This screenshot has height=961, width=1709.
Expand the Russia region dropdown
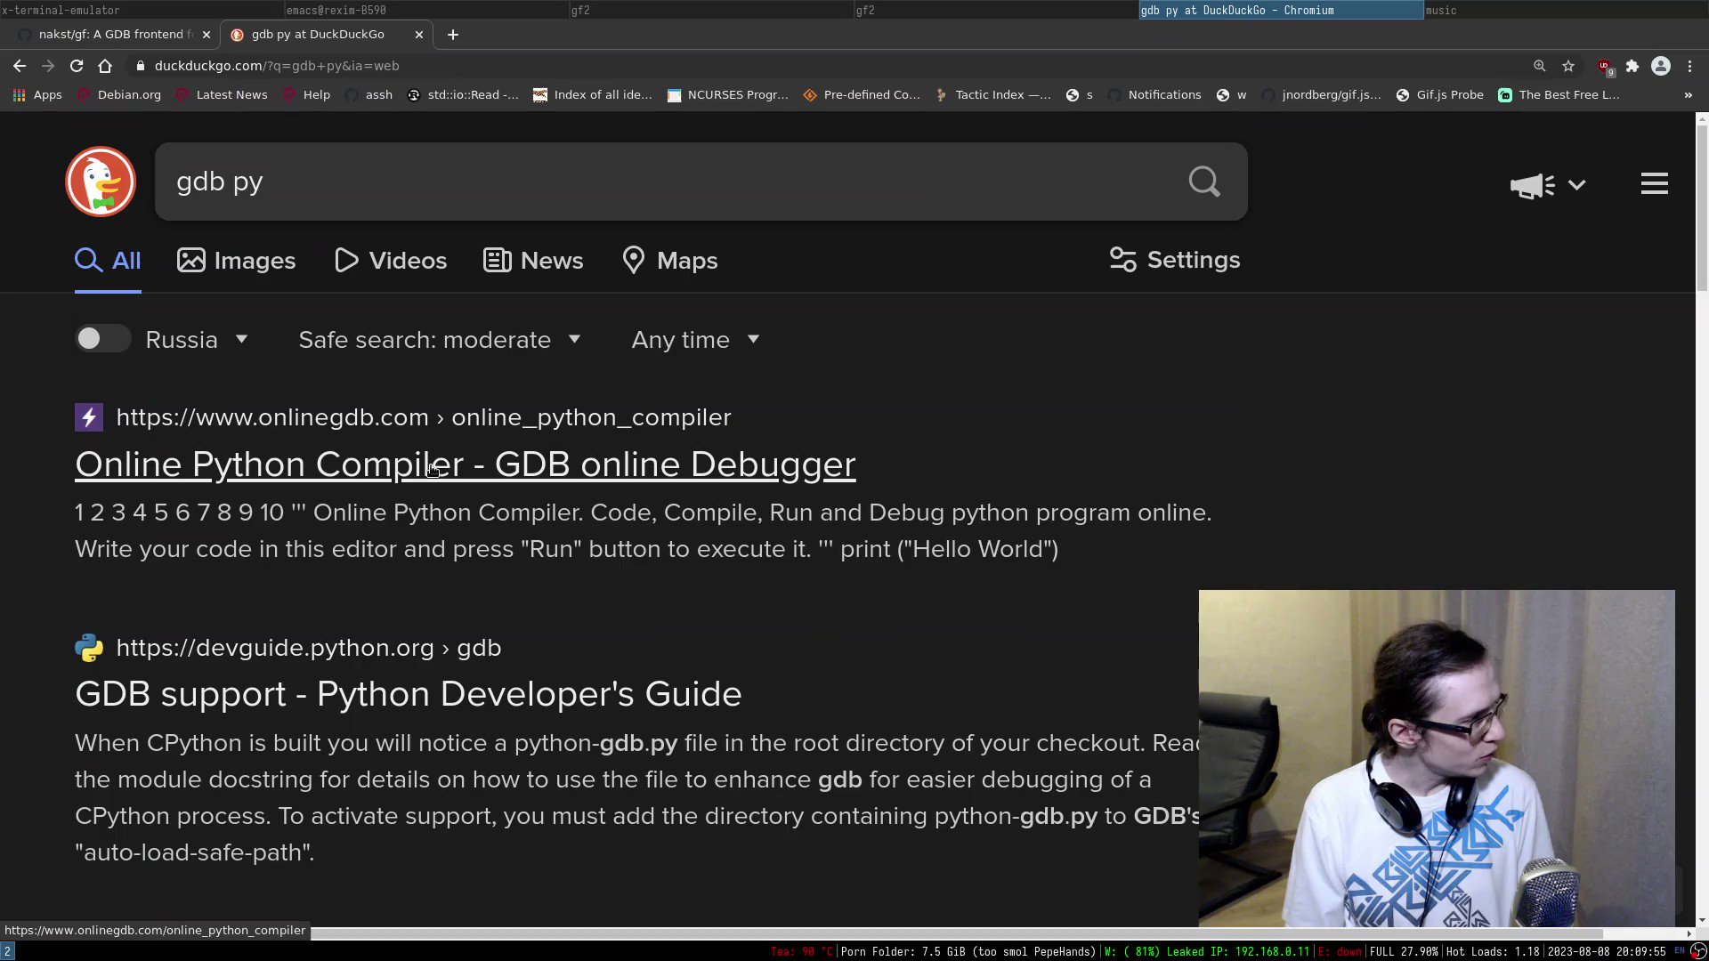click(x=197, y=340)
